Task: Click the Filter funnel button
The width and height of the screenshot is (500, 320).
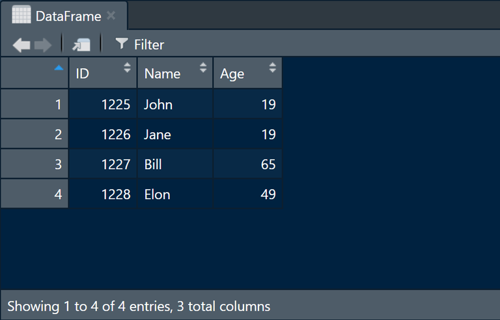Action: pos(140,45)
